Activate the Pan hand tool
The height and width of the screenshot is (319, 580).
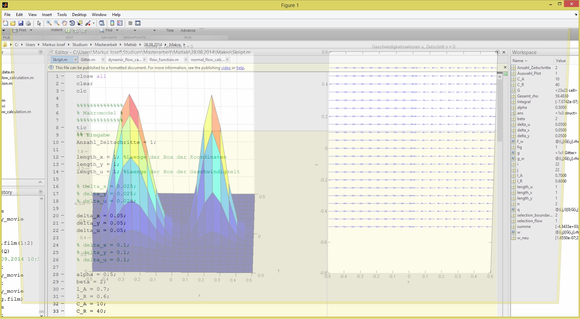64,23
